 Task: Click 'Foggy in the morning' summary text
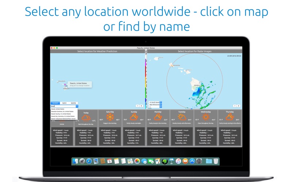(x=110, y=123)
